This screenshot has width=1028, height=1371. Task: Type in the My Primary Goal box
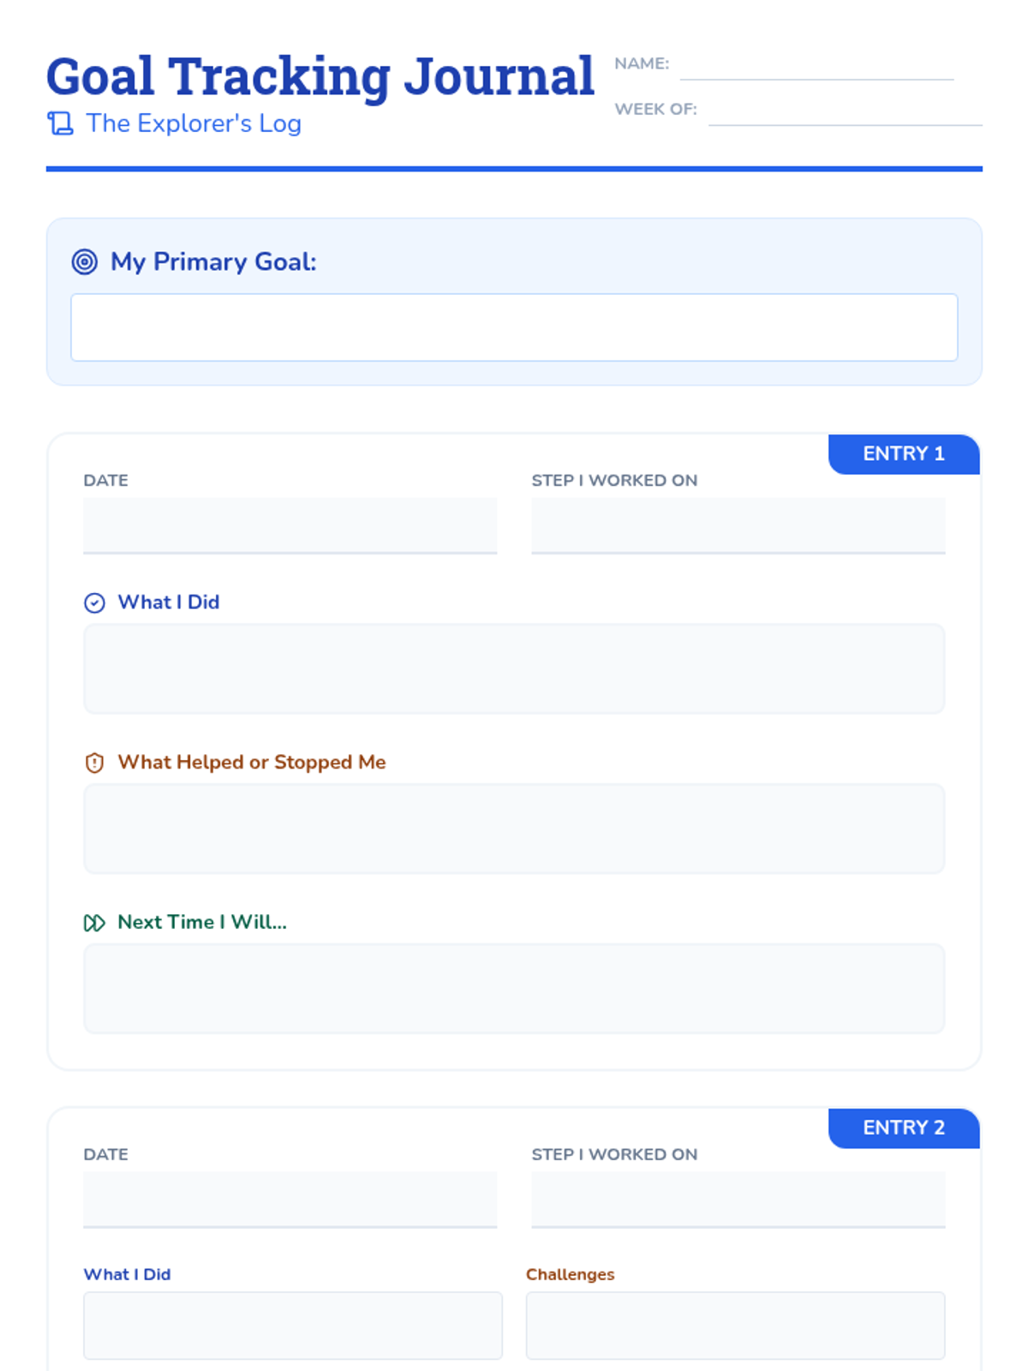tap(514, 327)
